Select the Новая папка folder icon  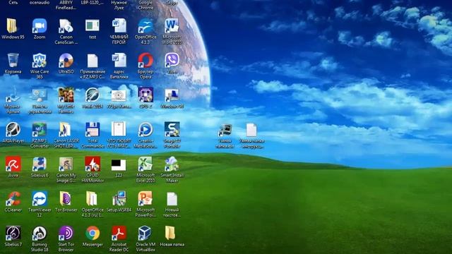click(x=170, y=233)
